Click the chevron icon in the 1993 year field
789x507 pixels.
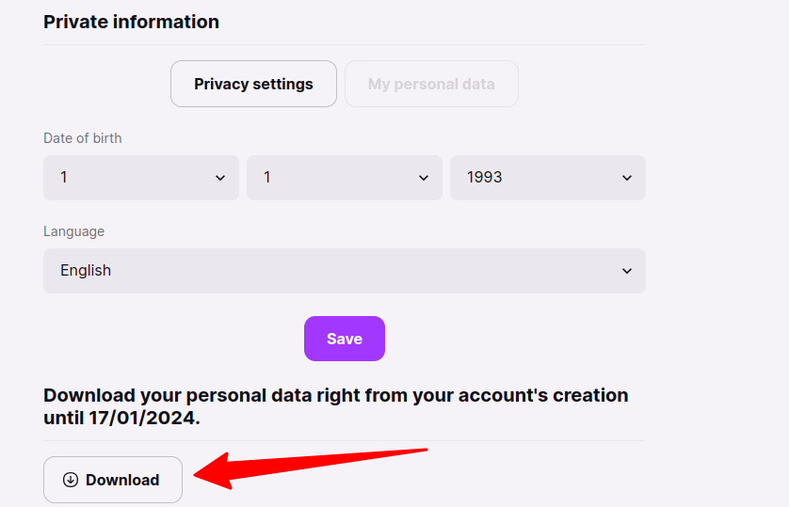[x=627, y=178]
